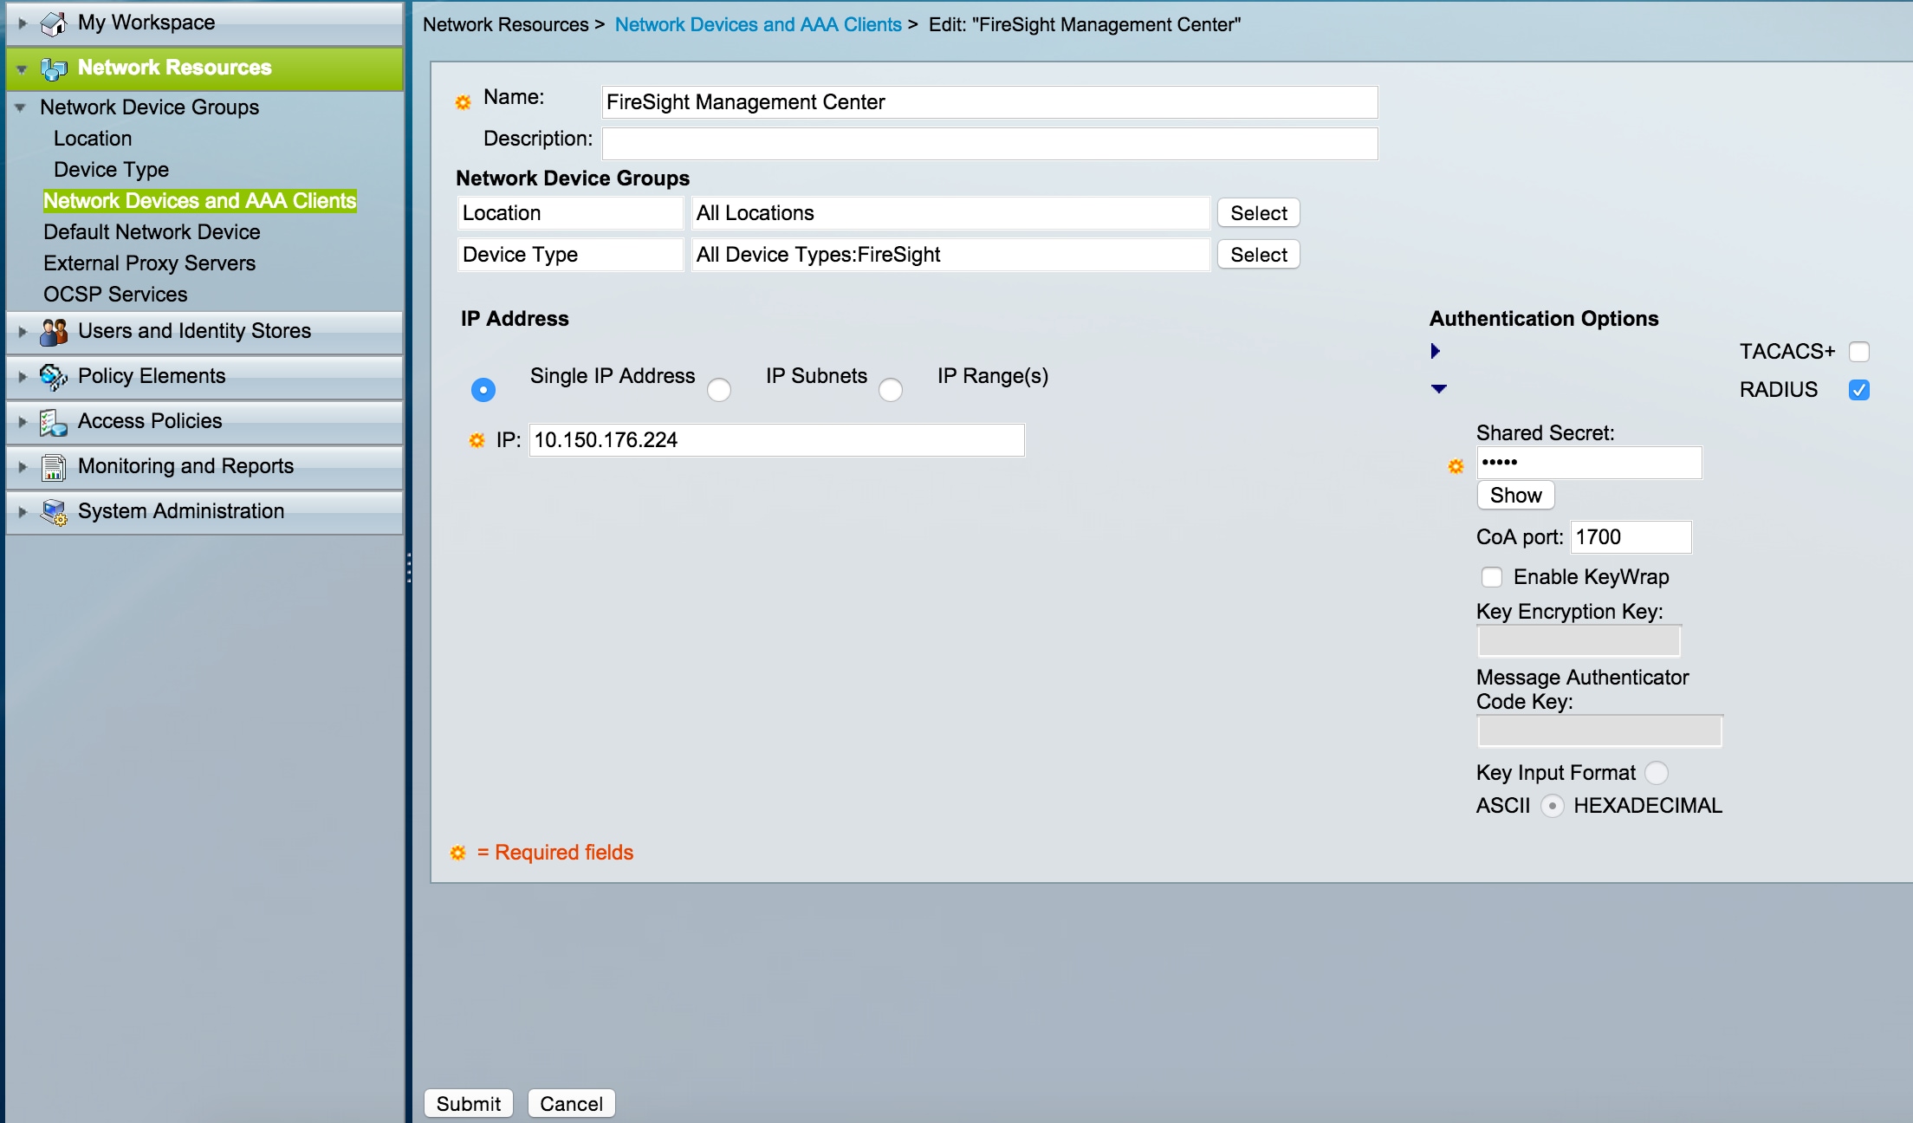Select the Single IP Address radio button
The height and width of the screenshot is (1123, 1913).
pos(483,390)
